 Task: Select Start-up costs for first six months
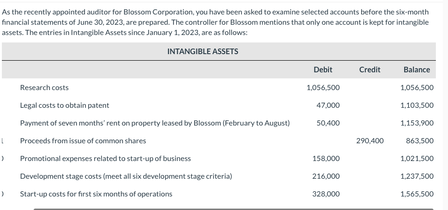pyautogui.click(x=96, y=194)
